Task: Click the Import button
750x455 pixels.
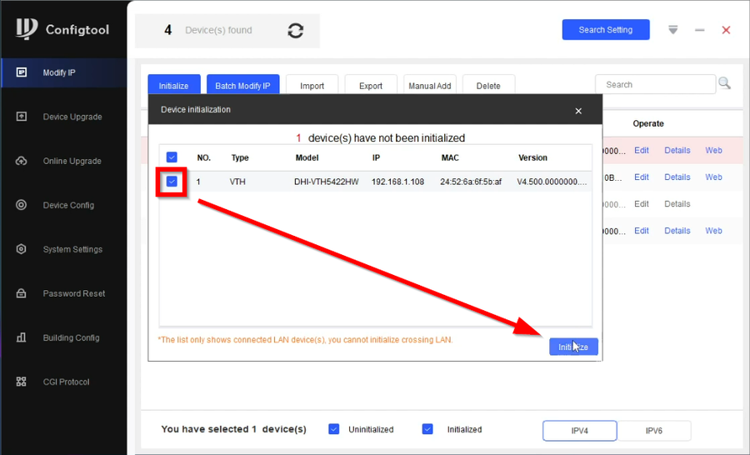Action: click(312, 85)
